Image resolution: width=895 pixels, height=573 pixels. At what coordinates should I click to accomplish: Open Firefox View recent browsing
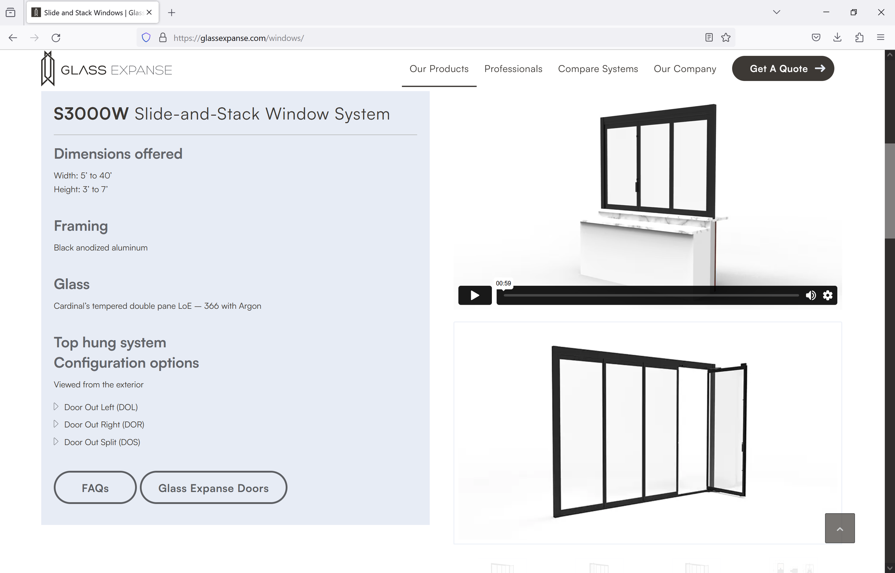(x=11, y=13)
